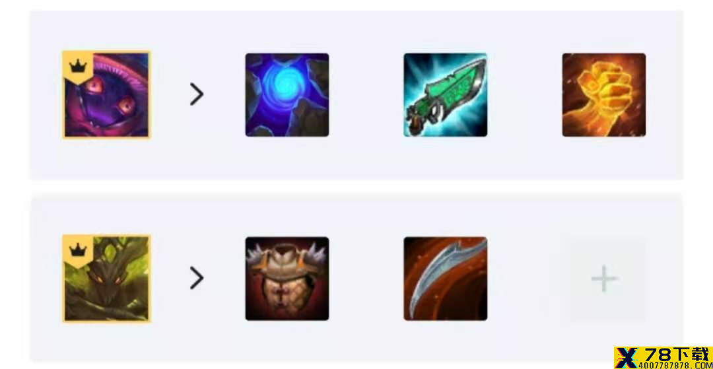Click the X logo in the watermark
The image size is (713, 369).
point(627,358)
